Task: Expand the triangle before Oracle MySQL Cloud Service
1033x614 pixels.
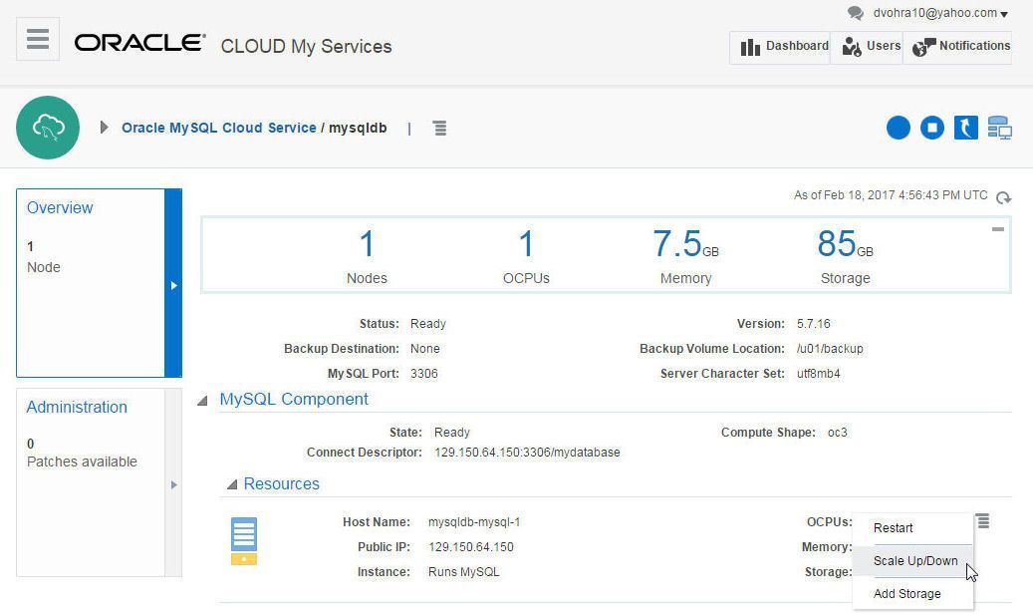Action: (x=104, y=128)
